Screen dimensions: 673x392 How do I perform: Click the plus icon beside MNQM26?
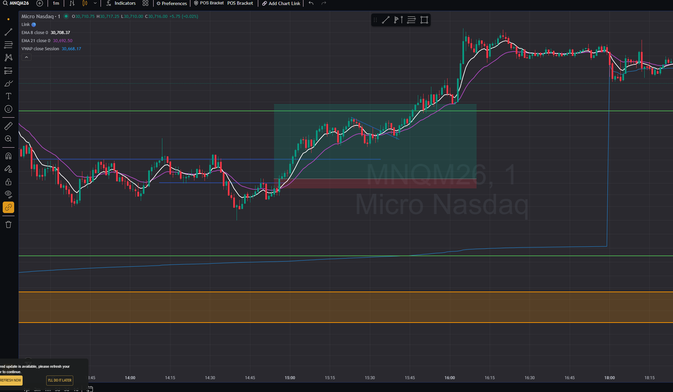click(39, 3)
